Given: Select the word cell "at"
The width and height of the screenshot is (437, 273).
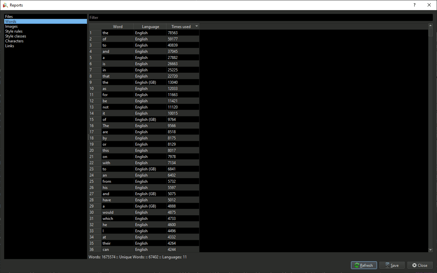Looking at the screenshot, I should (118, 237).
